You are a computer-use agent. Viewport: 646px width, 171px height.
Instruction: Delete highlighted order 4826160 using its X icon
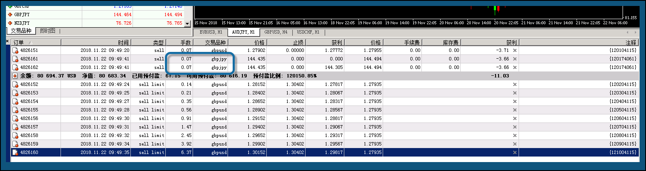pos(515,152)
